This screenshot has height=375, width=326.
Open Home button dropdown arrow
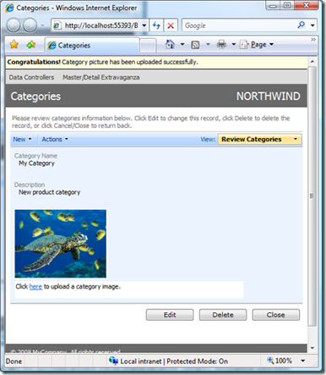[x=182, y=44]
